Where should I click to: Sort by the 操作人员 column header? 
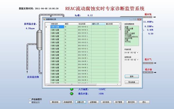pyautogui.click(x=98, y=24)
